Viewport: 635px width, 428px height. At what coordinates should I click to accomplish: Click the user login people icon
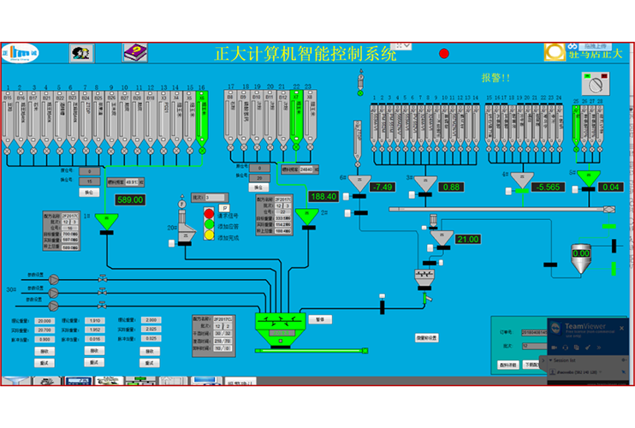pos(81,53)
